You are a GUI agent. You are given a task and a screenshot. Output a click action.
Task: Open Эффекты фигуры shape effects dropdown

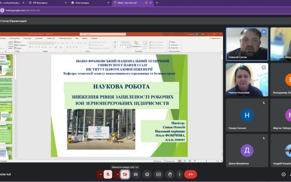[157, 48]
